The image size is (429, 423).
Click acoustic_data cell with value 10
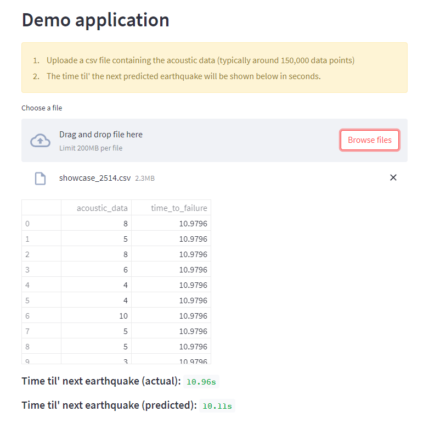click(96, 316)
